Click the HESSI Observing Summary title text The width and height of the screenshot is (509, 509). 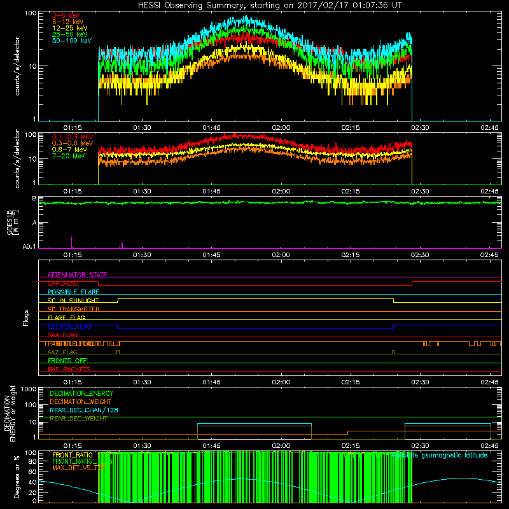click(x=269, y=6)
